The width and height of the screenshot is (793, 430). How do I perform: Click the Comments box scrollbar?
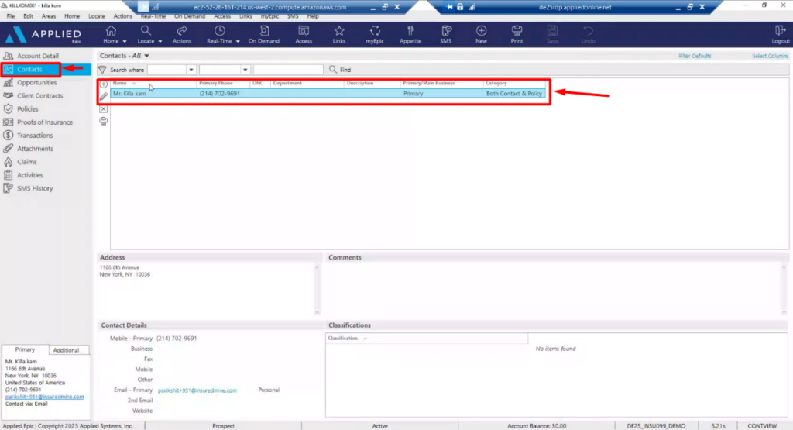tap(784, 289)
